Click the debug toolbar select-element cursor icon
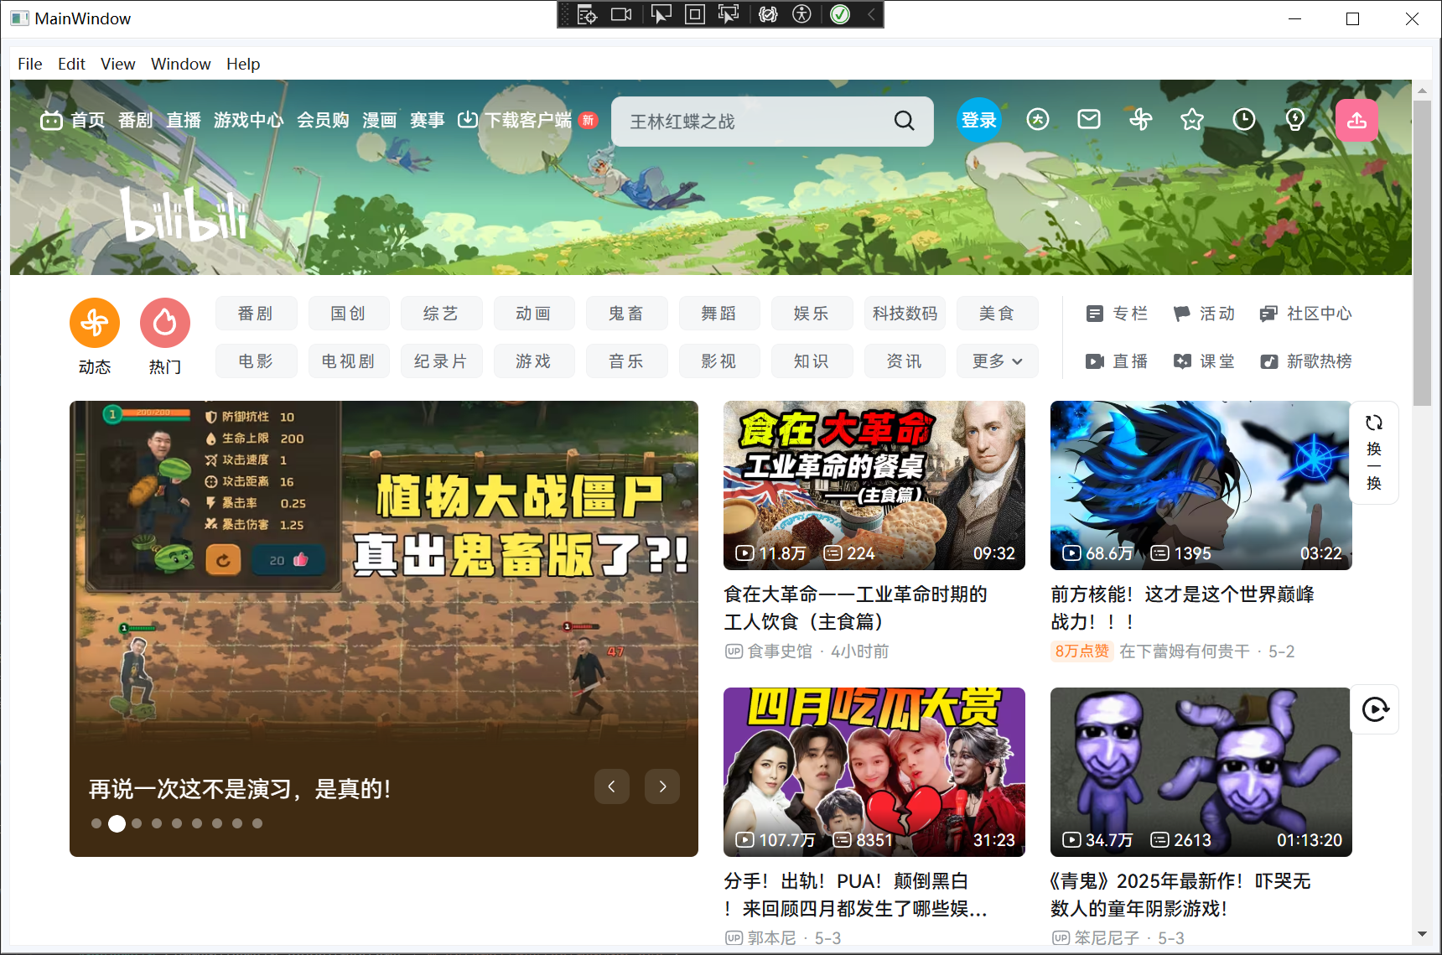This screenshot has width=1442, height=955. point(661,14)
